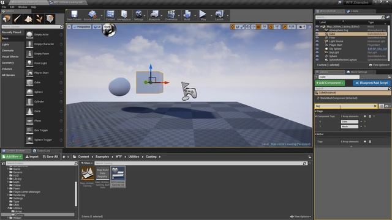Click the Launch toolbar icon
The width and height of the screenshot is (392, 220).
tap(219, 15)
